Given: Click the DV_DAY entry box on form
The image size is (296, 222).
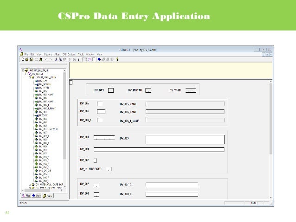Looking at the screenshot, I should [x=111, y=90].
